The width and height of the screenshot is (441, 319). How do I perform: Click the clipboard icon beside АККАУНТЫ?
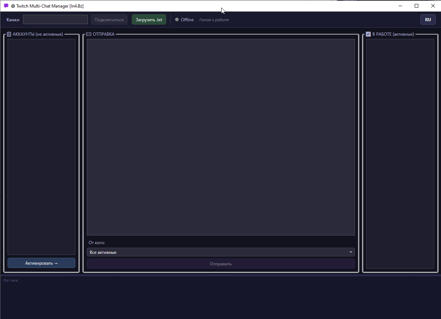coord(9,34)
